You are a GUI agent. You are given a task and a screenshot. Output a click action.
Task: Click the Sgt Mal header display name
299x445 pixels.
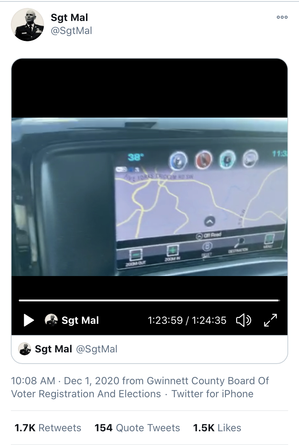coord(69,17)
